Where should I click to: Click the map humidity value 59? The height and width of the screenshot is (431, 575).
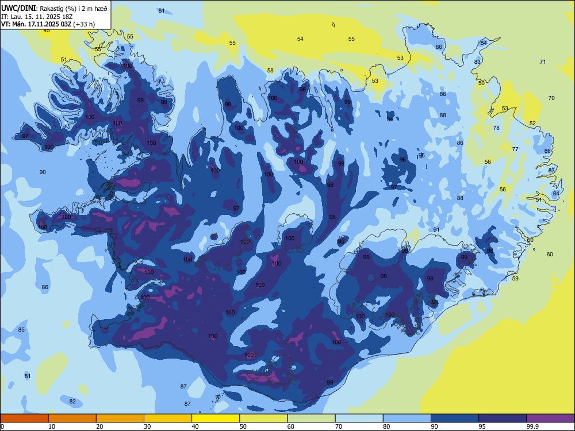click(x=515, y=279)
